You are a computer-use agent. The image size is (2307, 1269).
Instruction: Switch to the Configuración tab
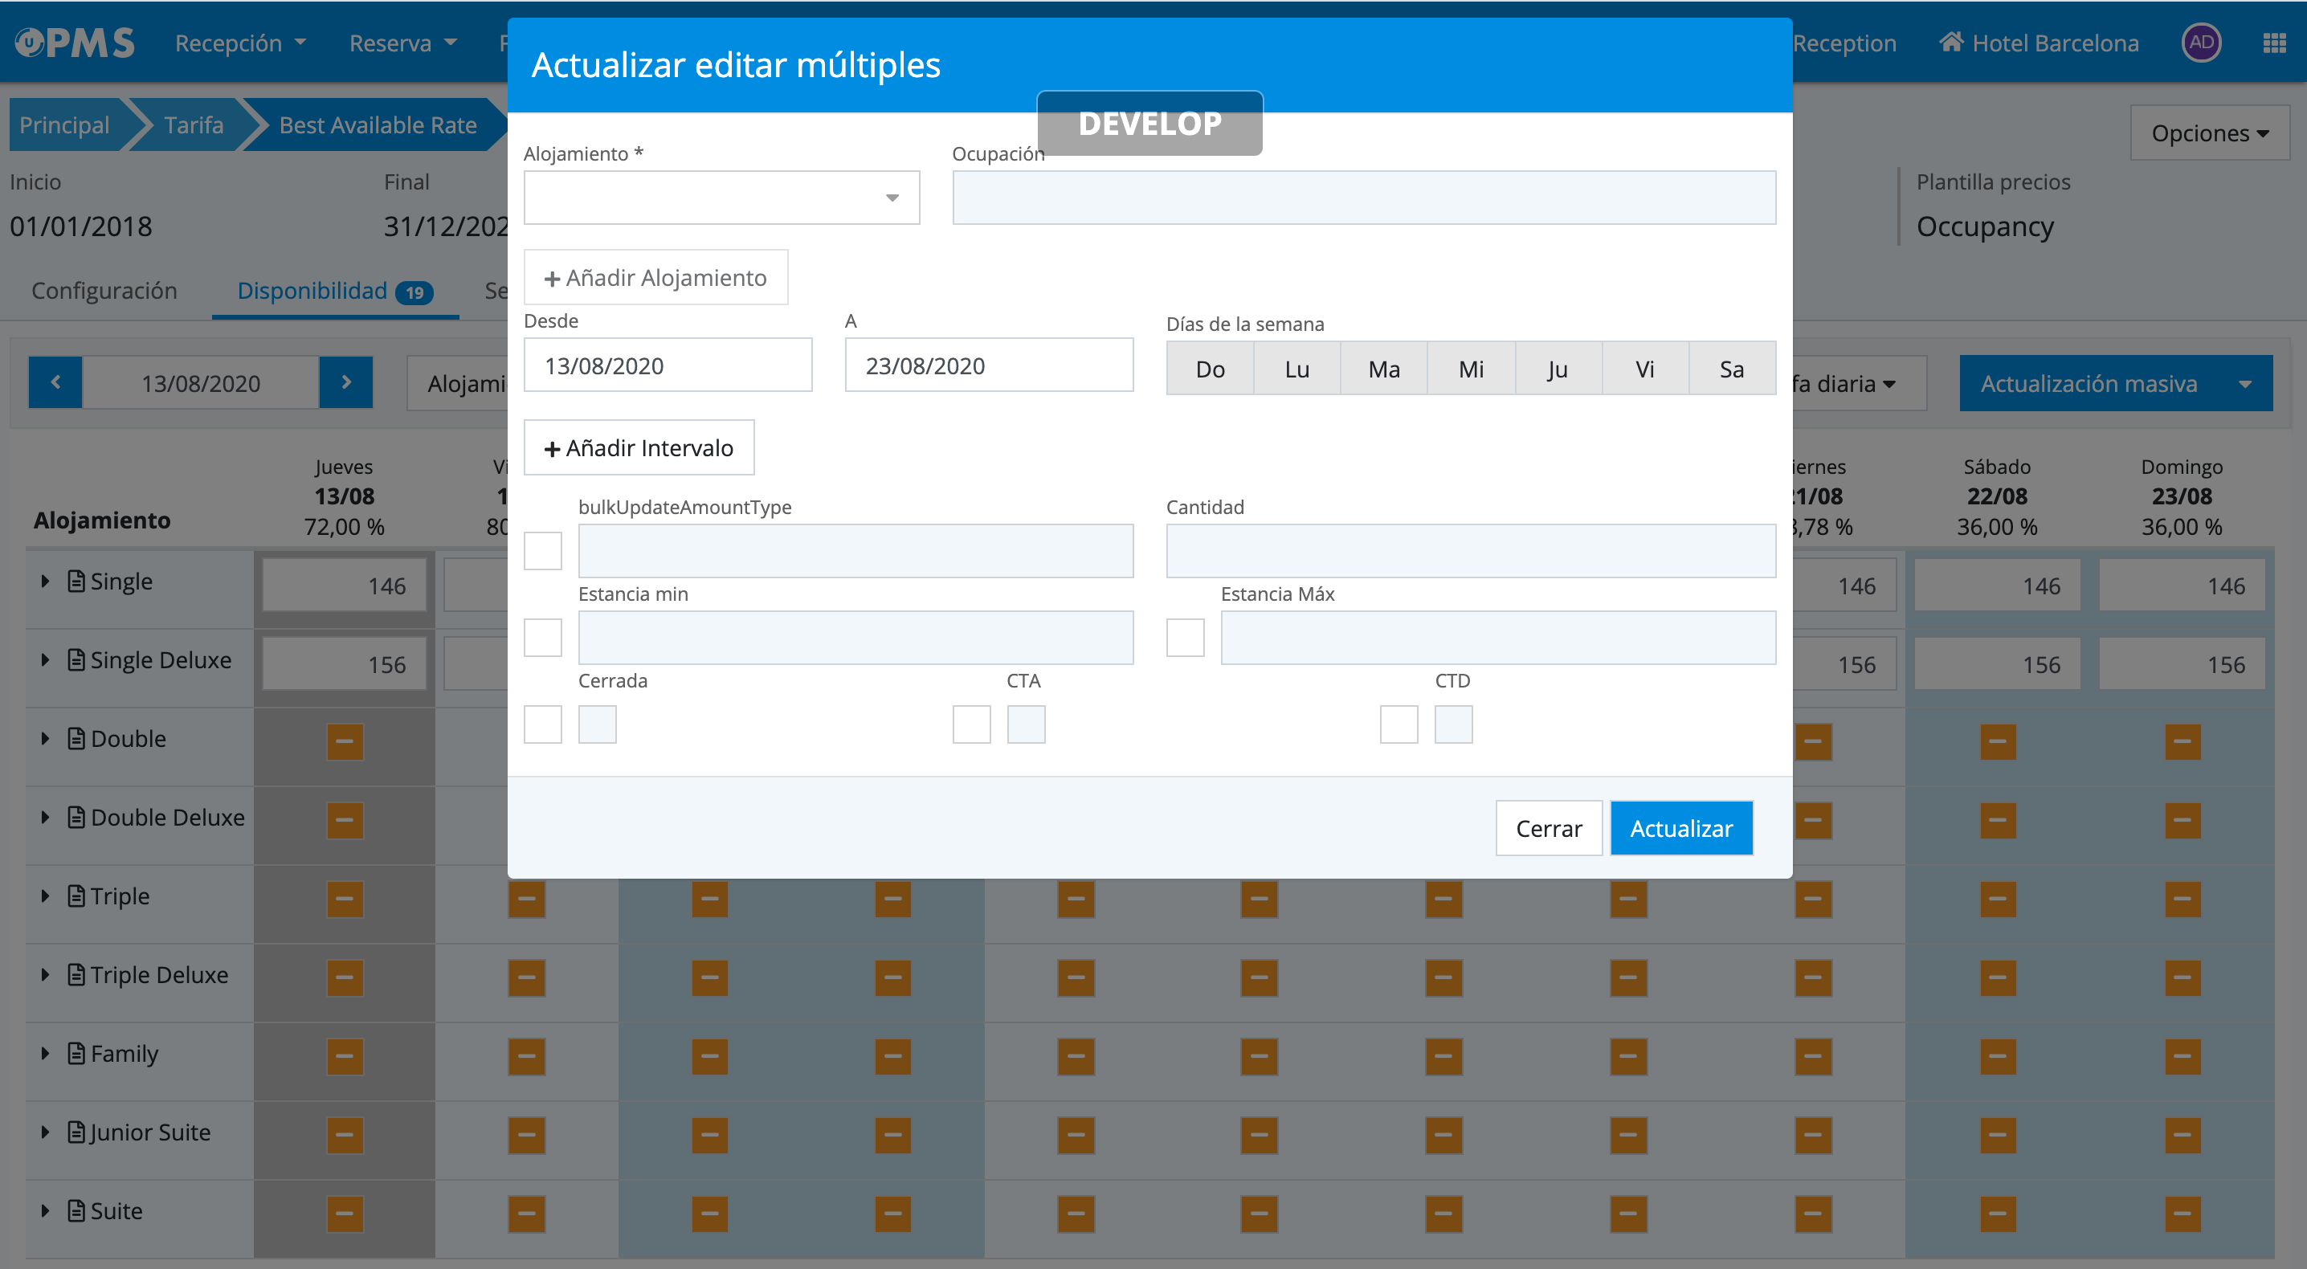[104, 290]
